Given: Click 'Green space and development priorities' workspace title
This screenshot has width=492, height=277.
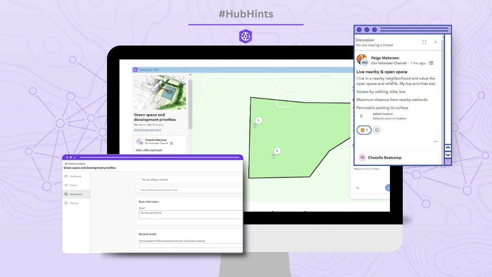Looking at the screenshot, I should [x=90, y=168].
